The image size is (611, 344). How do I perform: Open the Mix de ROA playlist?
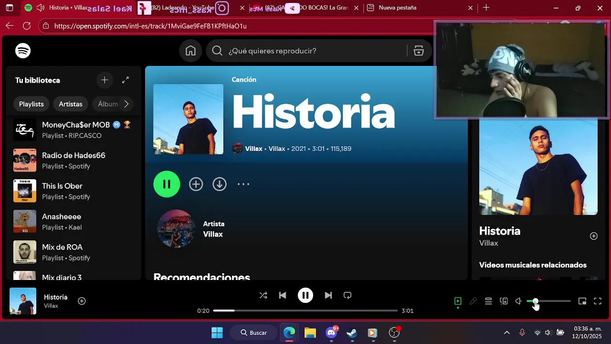pyautogui.click(x=74, y=252)
